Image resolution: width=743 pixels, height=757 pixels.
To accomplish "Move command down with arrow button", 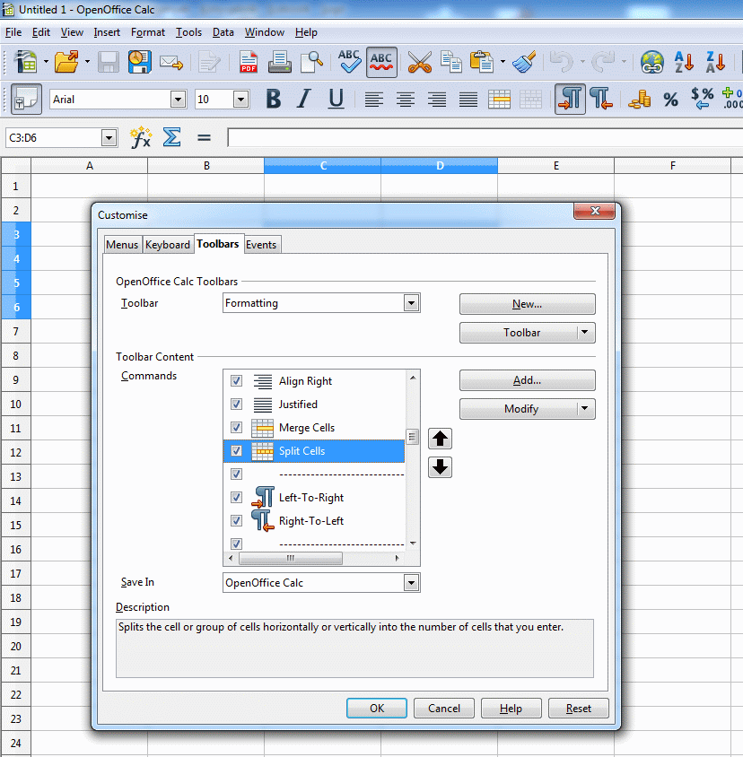I will click(x=440, y=467).
